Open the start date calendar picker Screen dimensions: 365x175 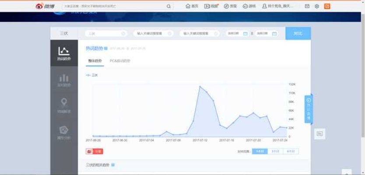click(245, 33)
